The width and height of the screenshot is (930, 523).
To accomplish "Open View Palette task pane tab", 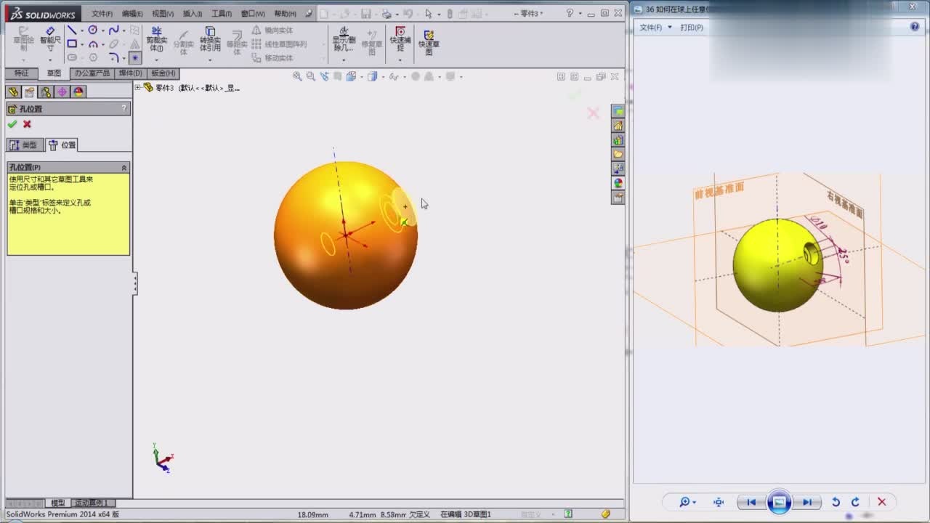I will point(618,169).
